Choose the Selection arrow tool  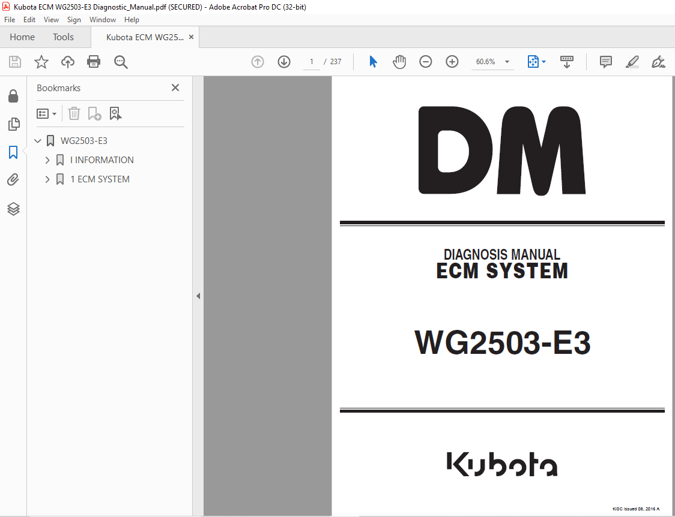373,62
